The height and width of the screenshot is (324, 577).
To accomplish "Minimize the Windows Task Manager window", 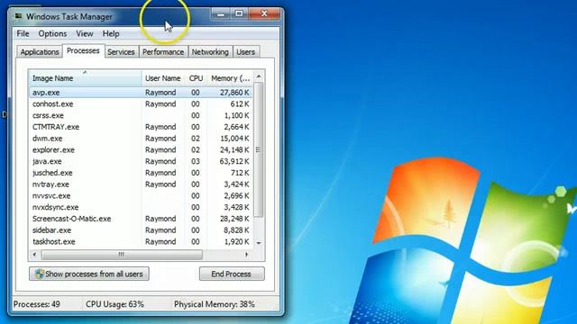I will click(x=221, y=14).
